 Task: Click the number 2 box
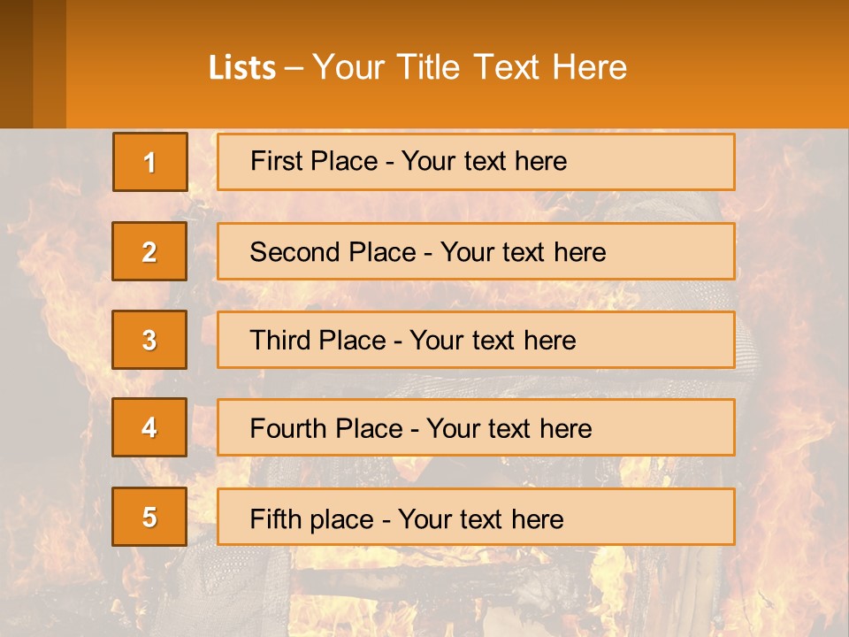pos(149,251)
